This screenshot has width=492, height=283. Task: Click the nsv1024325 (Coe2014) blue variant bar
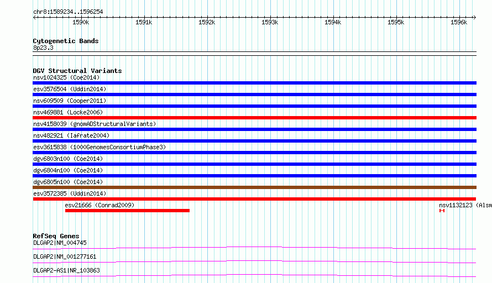tap(254, 83)
